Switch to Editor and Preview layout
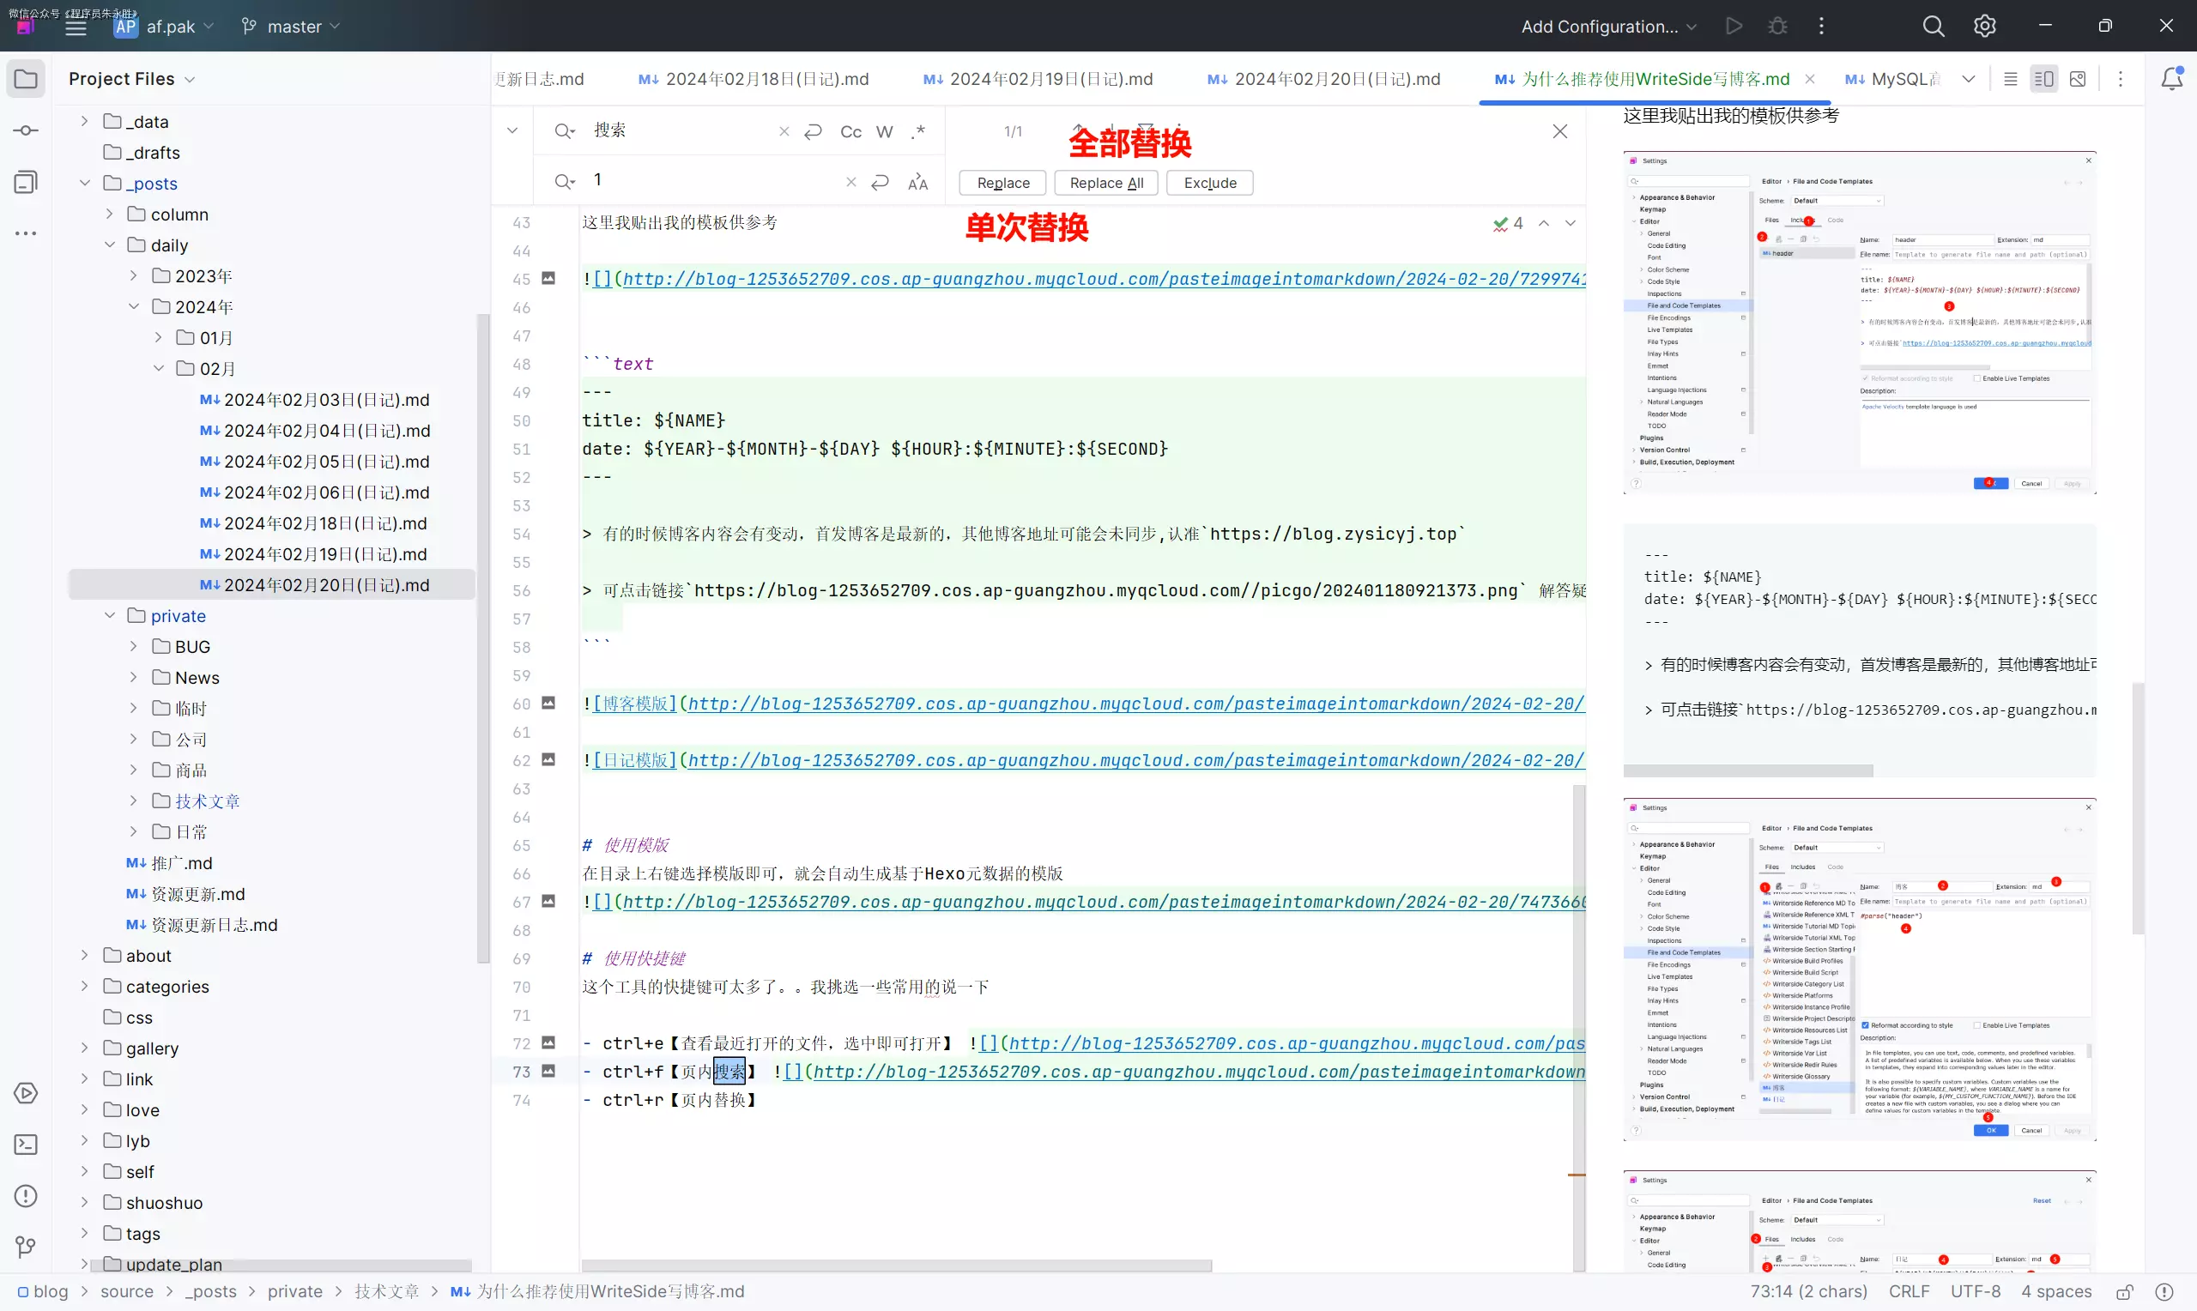Image resolution: width=2197 pixels, height=1311 pixels. [x=2043, y=79]
